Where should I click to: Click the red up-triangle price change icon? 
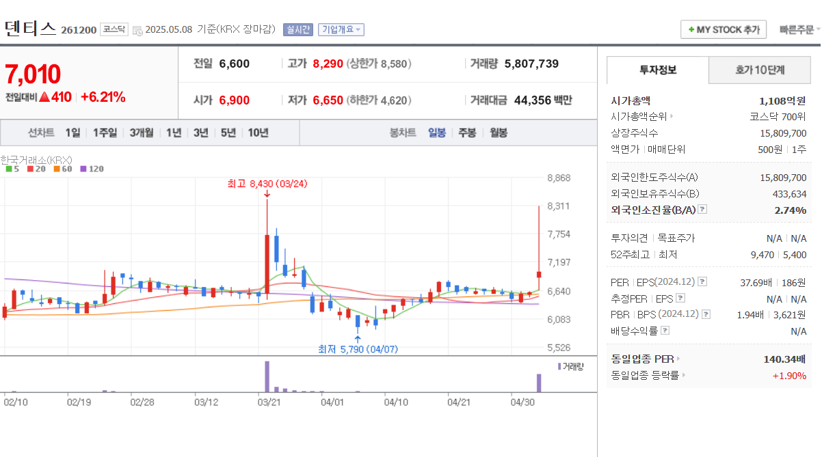(44, 97)
